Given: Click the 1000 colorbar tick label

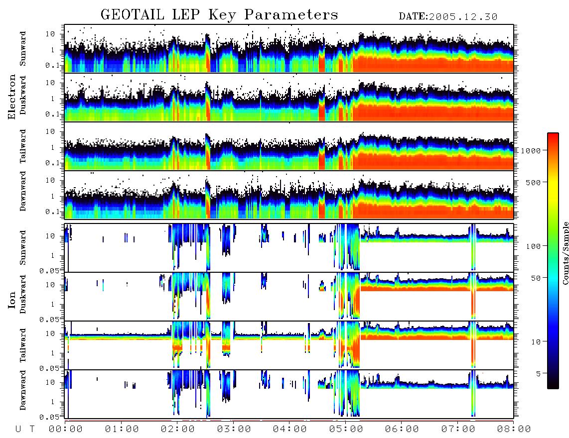Looking at the screenshot, I should point(531,150).
